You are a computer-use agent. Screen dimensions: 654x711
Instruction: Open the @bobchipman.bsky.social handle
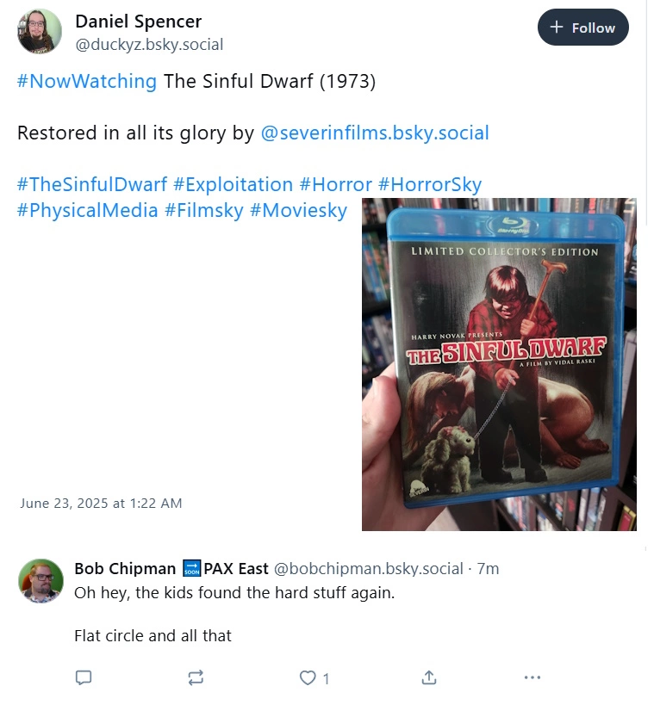coord(368,568)
